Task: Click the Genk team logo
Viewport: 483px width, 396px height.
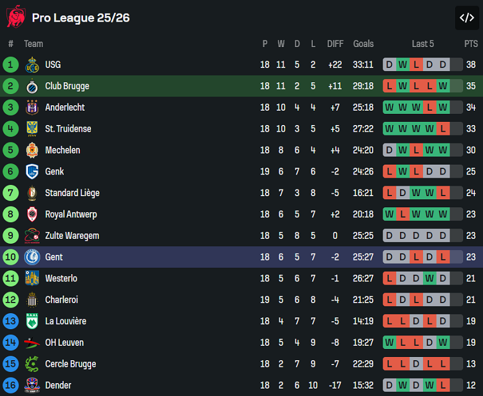Action: click(x=32, y=171)
